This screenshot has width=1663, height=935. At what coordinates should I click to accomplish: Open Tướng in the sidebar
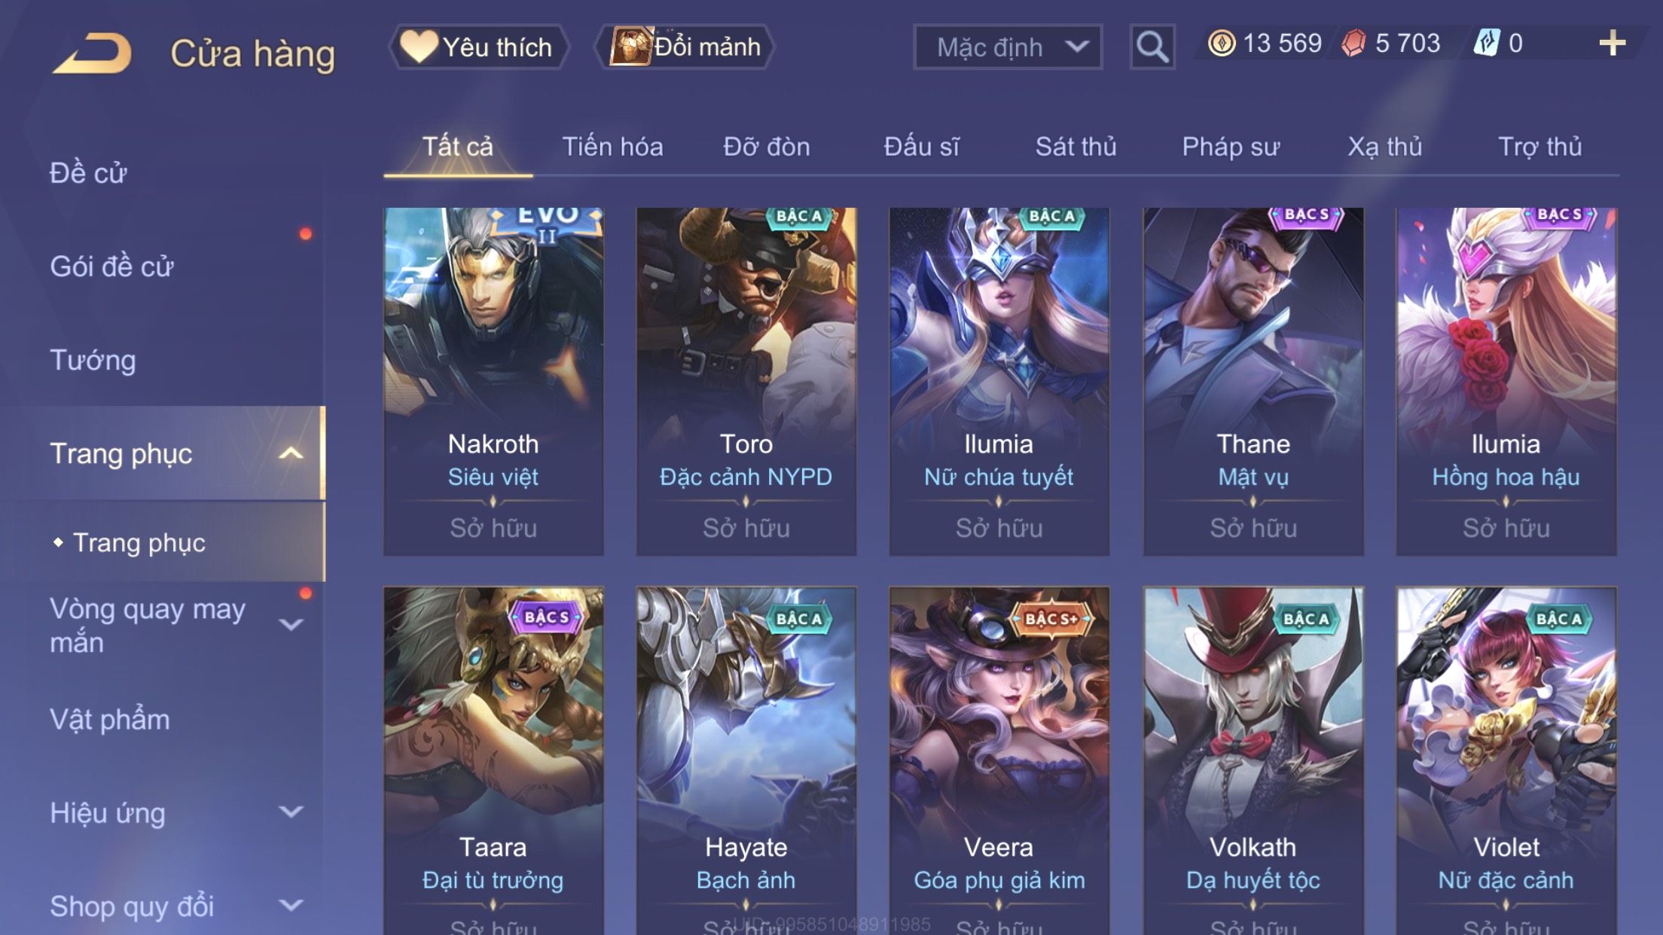93,360
